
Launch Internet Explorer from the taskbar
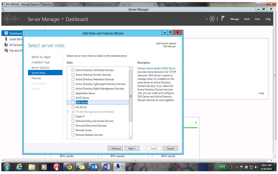coord(19,167)
